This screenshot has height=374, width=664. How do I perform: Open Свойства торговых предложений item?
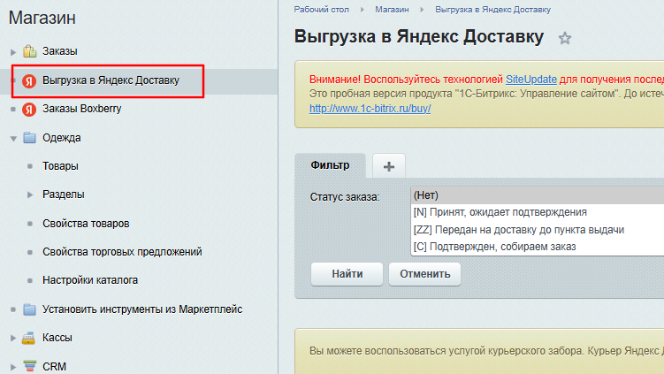coord(122,252)
